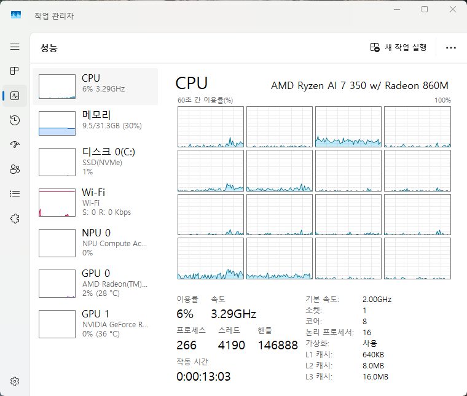Open the Users page icon
Viewport: 467px width, 396px height.
15,169
